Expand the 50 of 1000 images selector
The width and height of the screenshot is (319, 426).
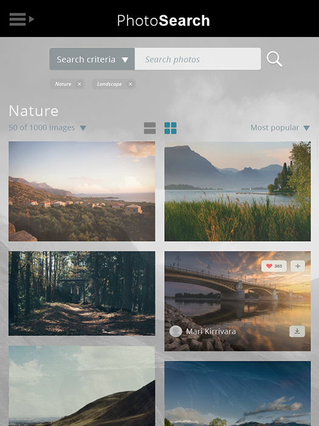tap(47, 128)
